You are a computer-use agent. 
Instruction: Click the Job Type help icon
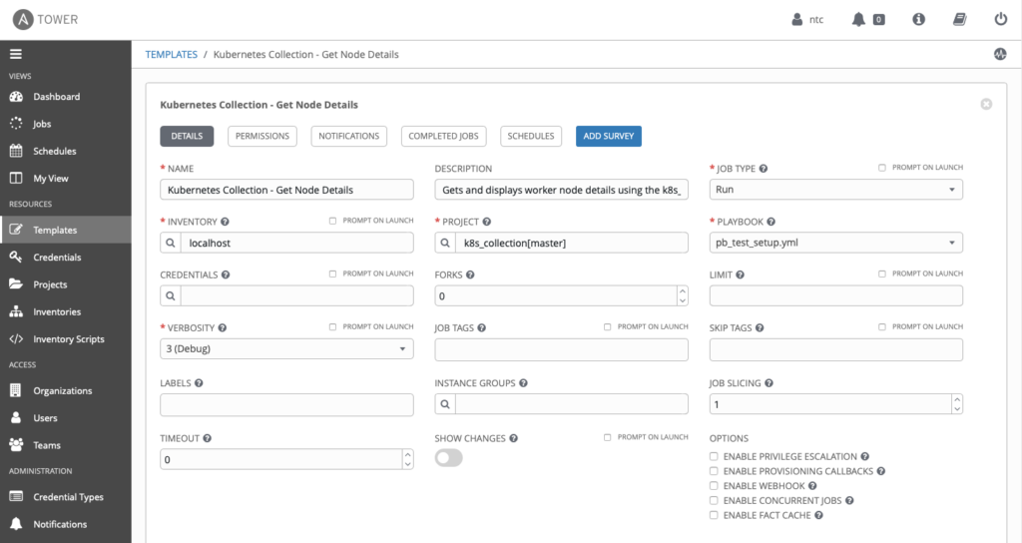point(764,168)
